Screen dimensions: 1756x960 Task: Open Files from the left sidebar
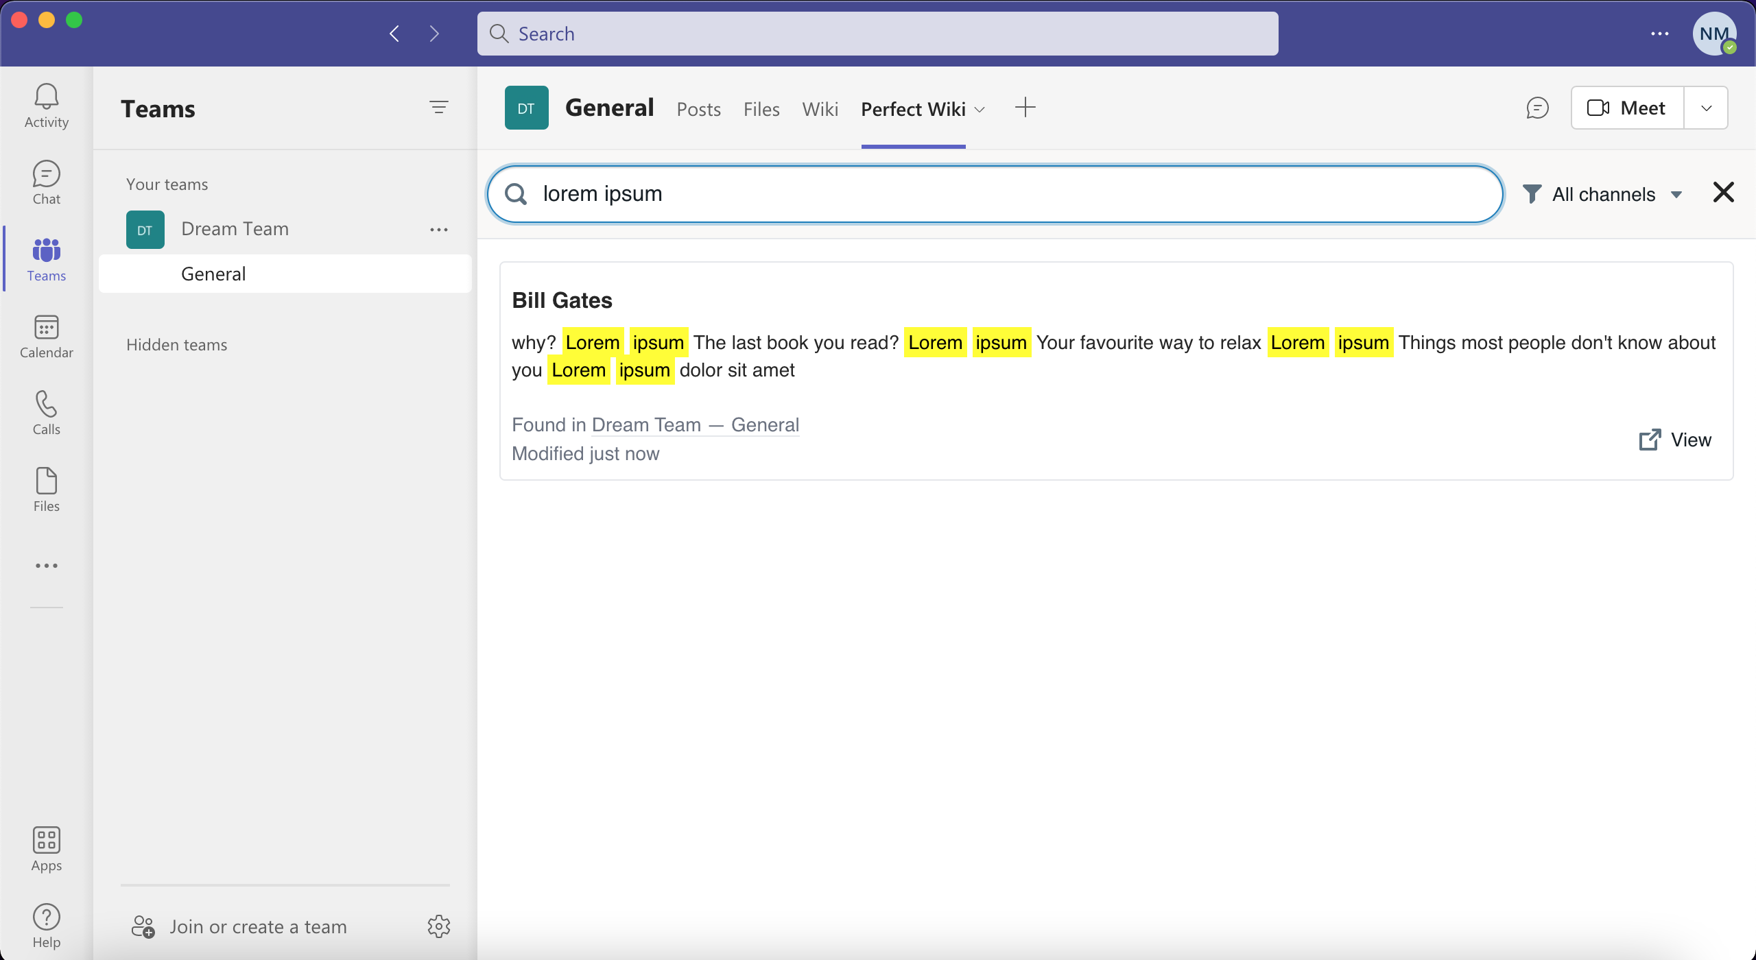coord(45,488)
